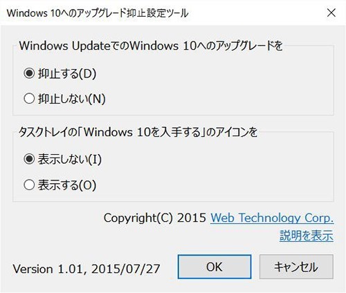Click the quoted Windows 10を入手する text
346x293 pixels.
(x=142, y=132)
